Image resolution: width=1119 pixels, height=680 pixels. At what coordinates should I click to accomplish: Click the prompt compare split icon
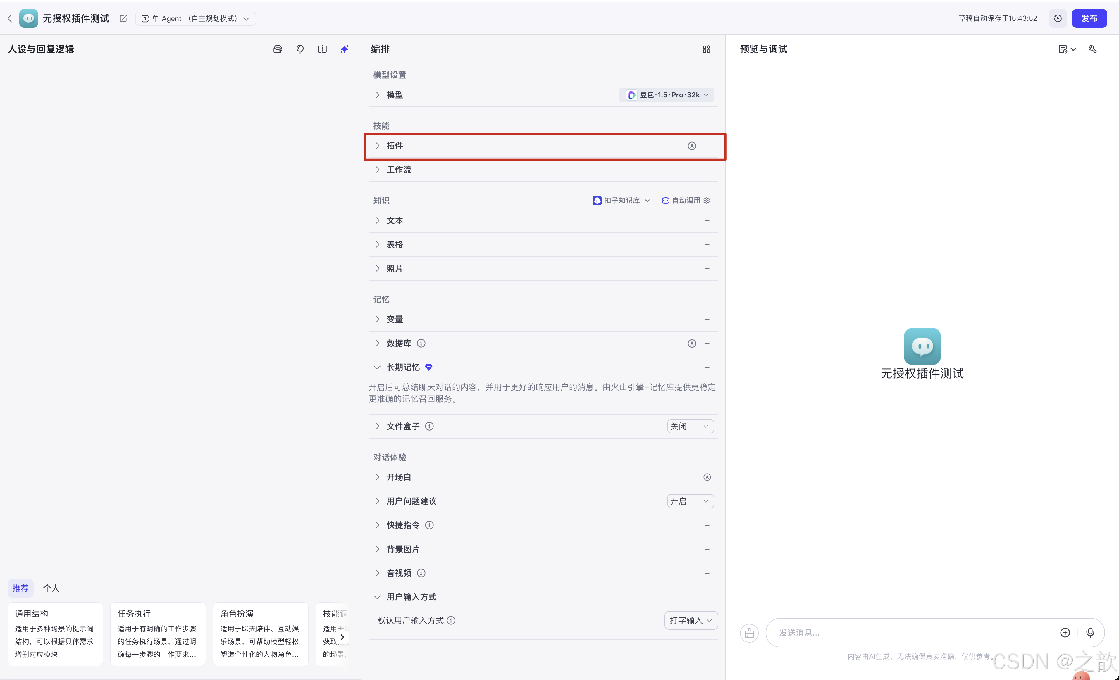[x=322, y=49]
